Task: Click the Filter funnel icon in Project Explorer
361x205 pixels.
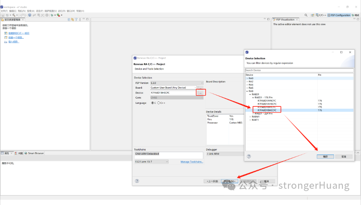Action: (76, 20)
